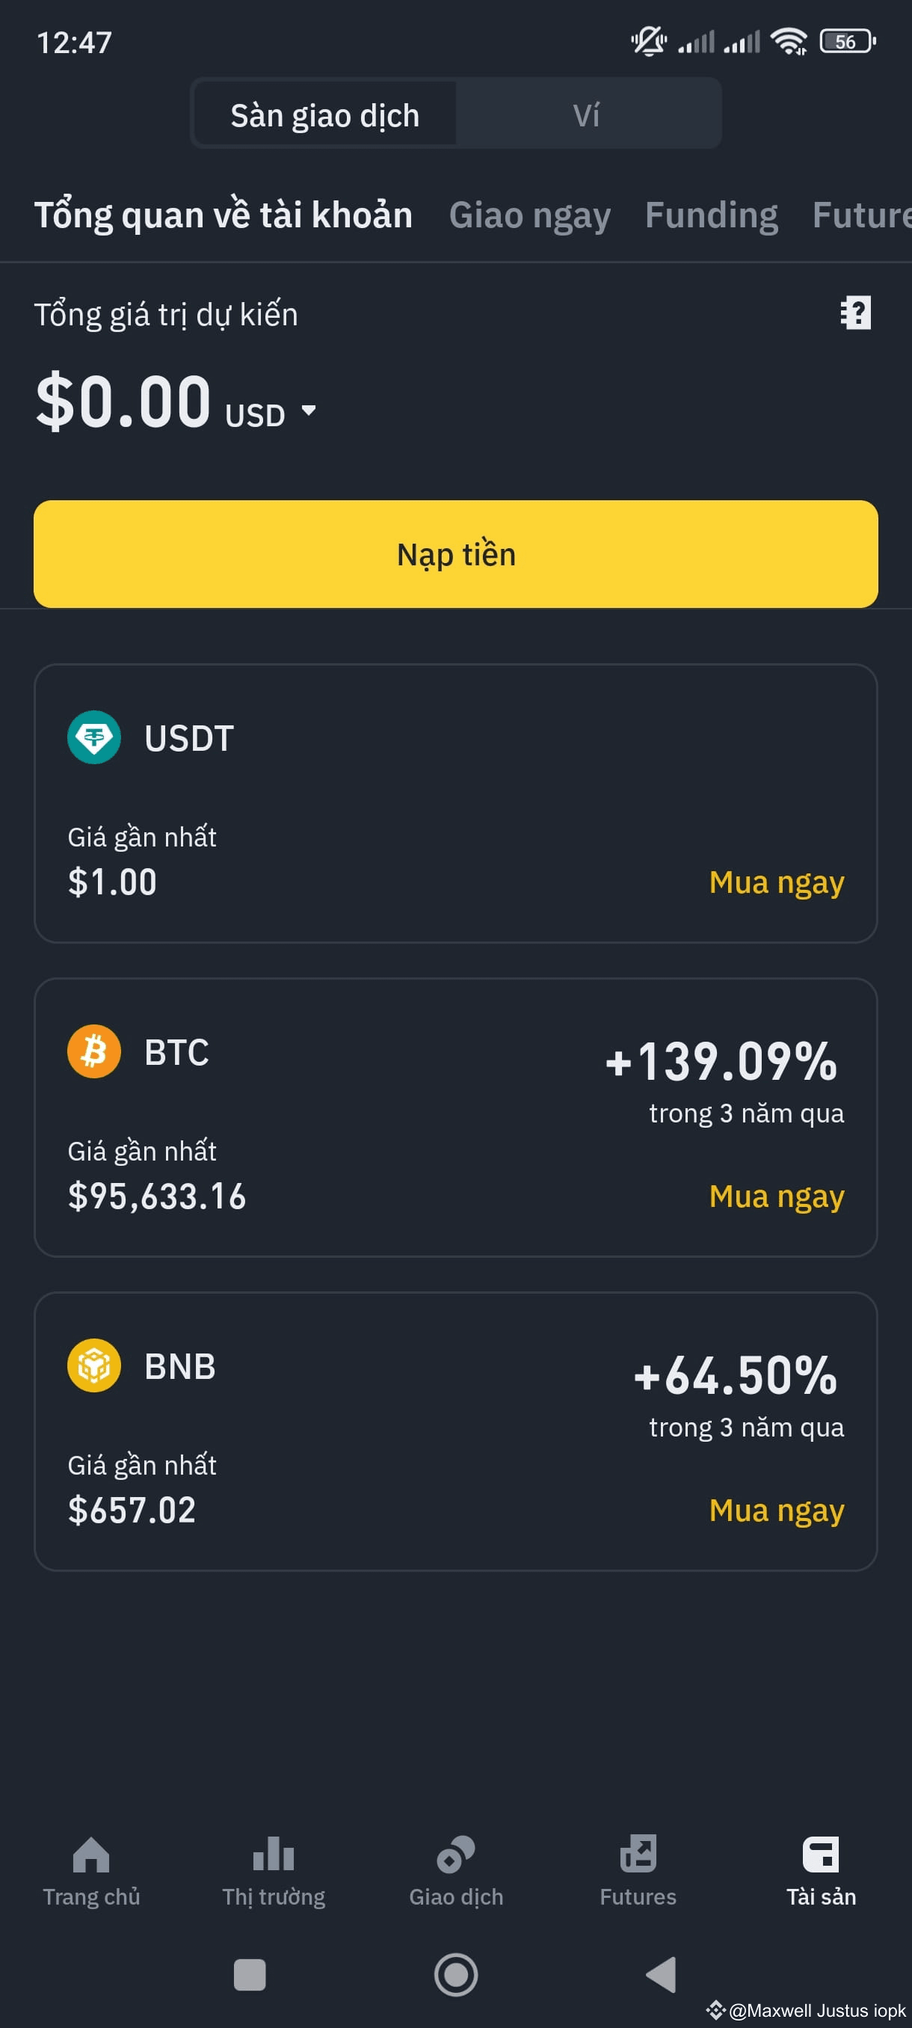Viewport: 912px width, 2028px height.
Task: Select the Giao ngay tab
Action: [529, 215]
